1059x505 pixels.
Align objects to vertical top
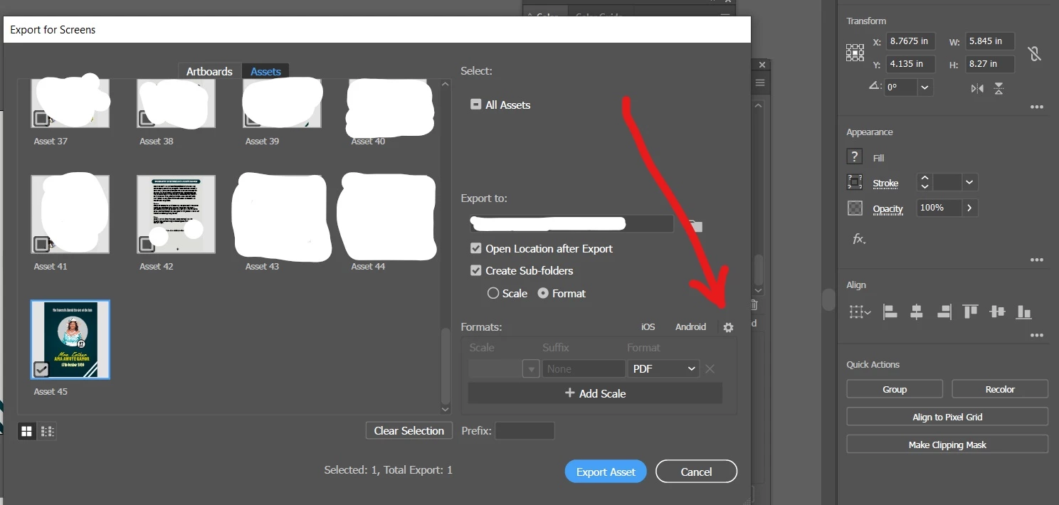point(970,312)
